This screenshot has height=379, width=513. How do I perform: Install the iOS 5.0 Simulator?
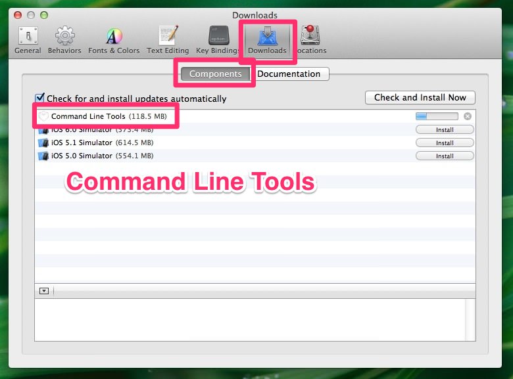pyautogui.click(x=445, y=156)
